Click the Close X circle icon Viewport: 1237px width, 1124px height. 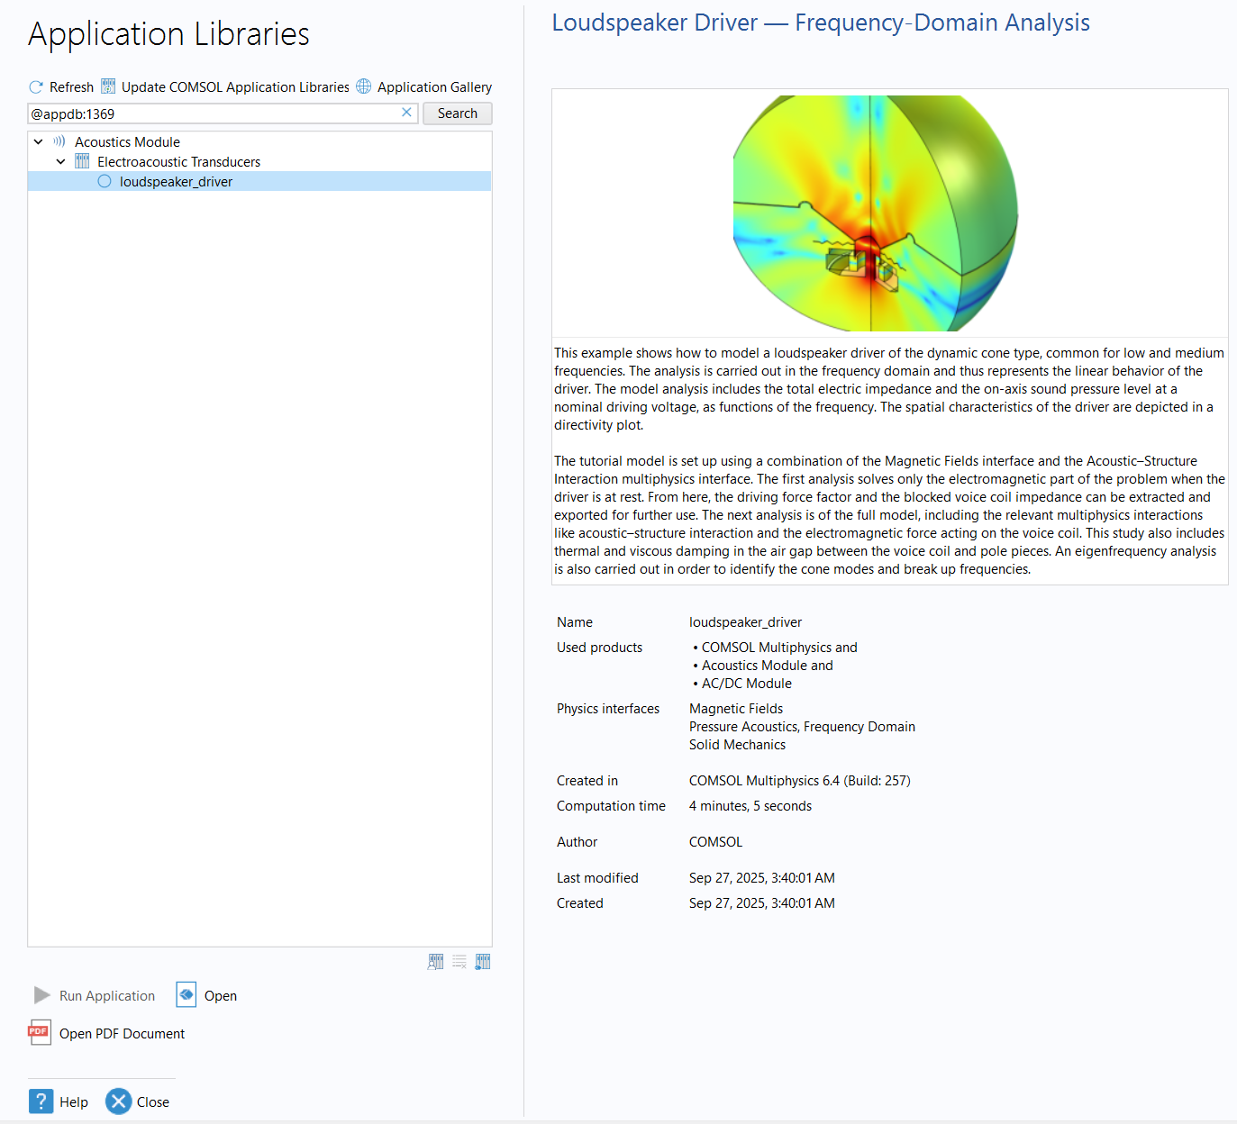(118, 1101)
